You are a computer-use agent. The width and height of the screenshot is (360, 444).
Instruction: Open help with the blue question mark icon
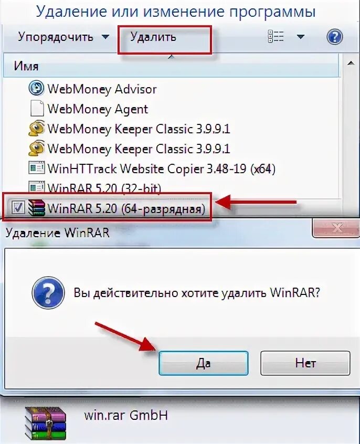(x=334, y=37)
